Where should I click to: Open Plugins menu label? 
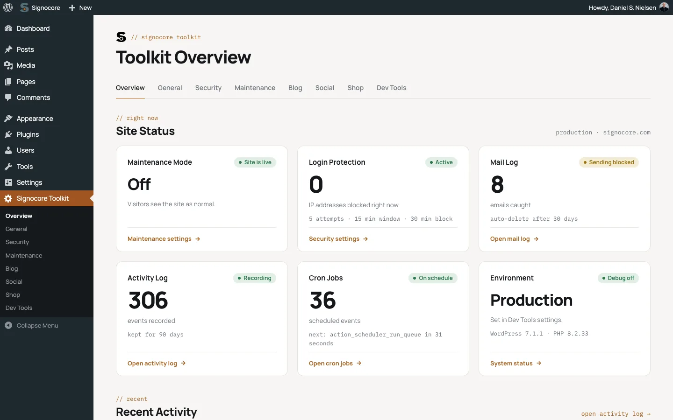coord(28,134)
